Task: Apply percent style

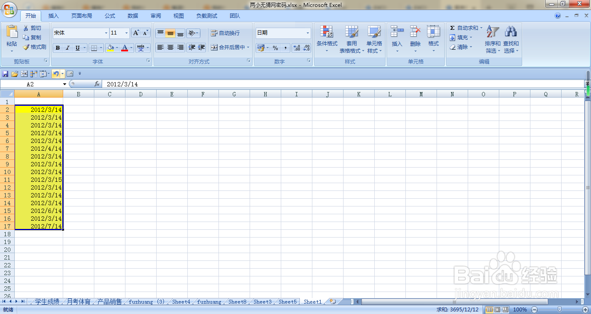Action: coord(275,48)
